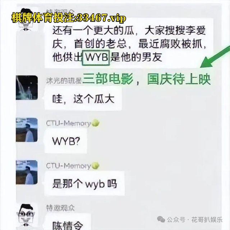This screenshot has height=230, width=230.
Task: Click the green arrow pointing at the top message
Action: (215, 57)
